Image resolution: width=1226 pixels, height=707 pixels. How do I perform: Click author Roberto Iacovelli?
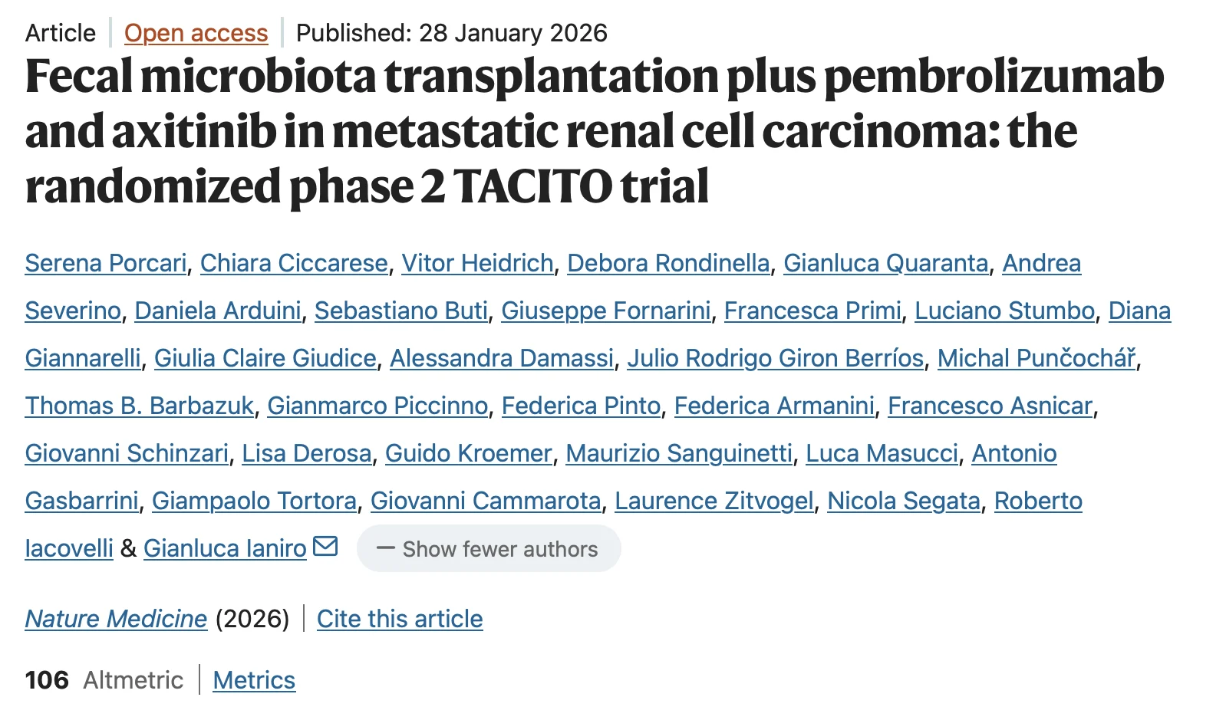(68, 548)
